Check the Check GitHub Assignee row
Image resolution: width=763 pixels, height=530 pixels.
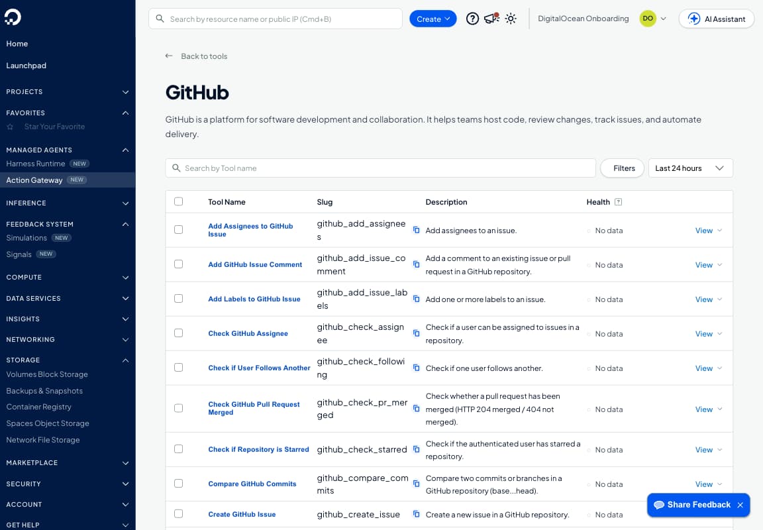(x=179, y=333)
